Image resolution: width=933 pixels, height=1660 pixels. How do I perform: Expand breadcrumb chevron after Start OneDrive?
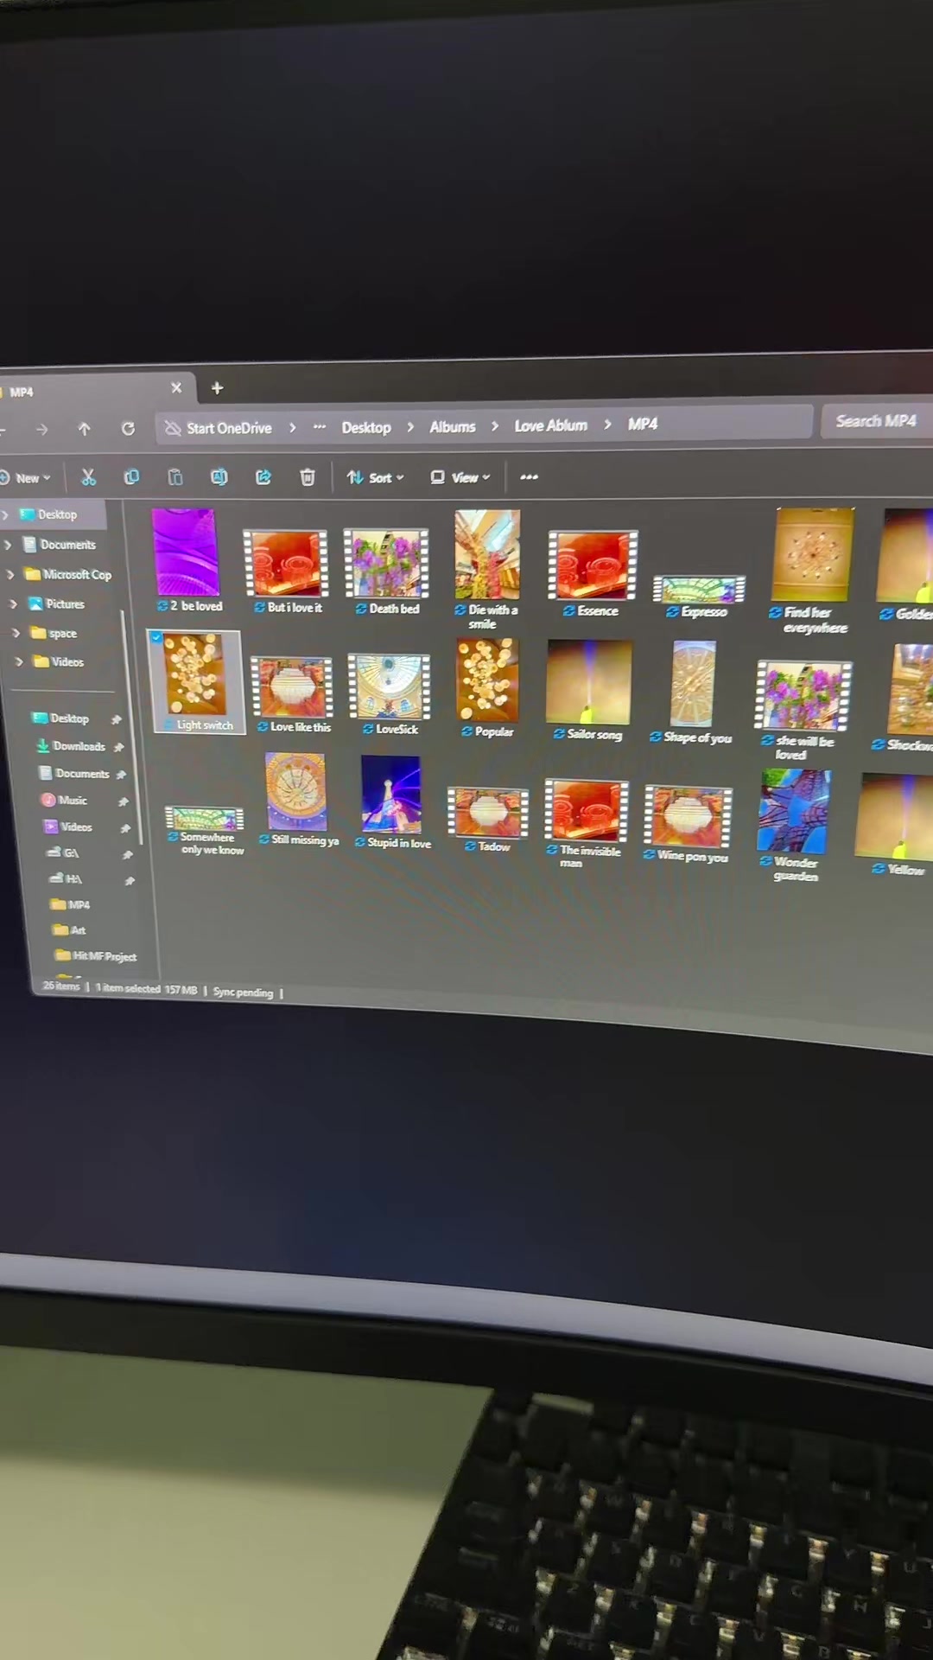pos(293,427)
